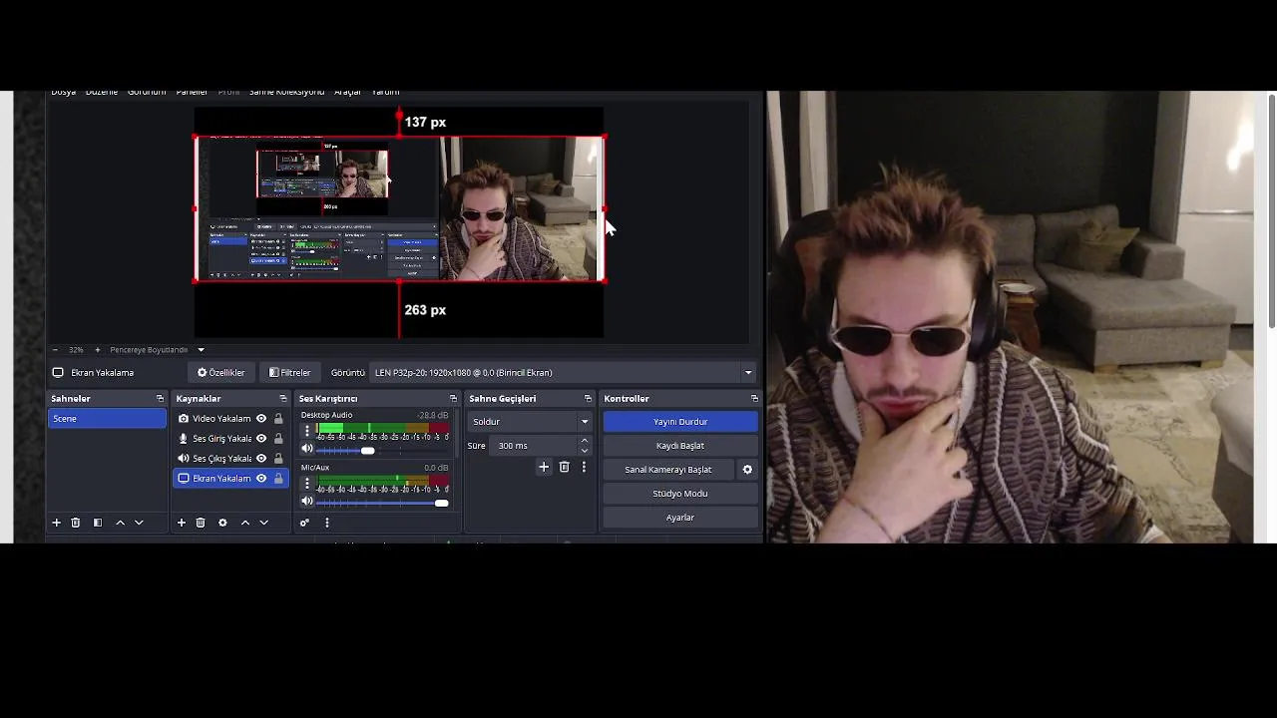This screenshot has width=1277, height=718.
Task: Pop out the Sahneler dock panel
Action: [x=160, y=399]
